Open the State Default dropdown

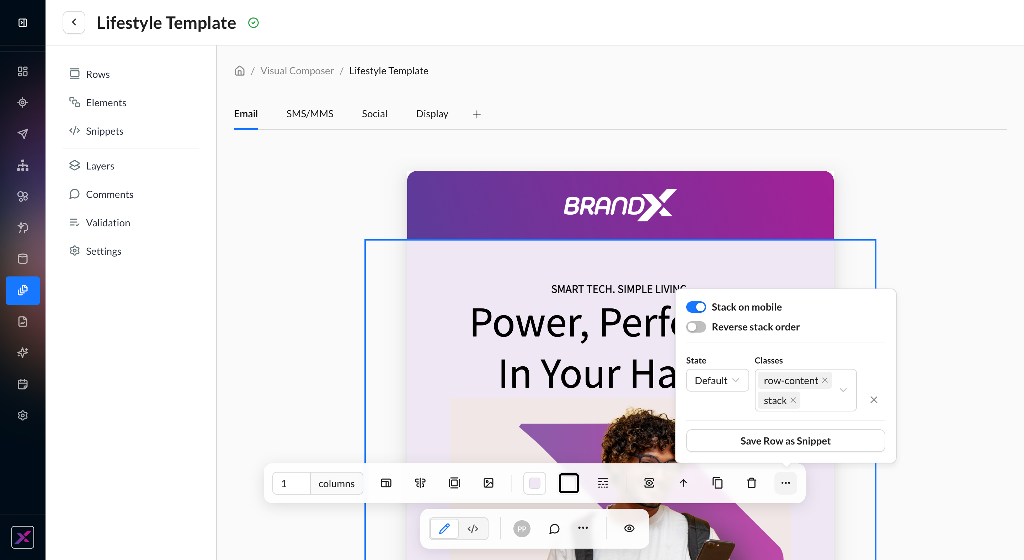[x=718, y=381]
